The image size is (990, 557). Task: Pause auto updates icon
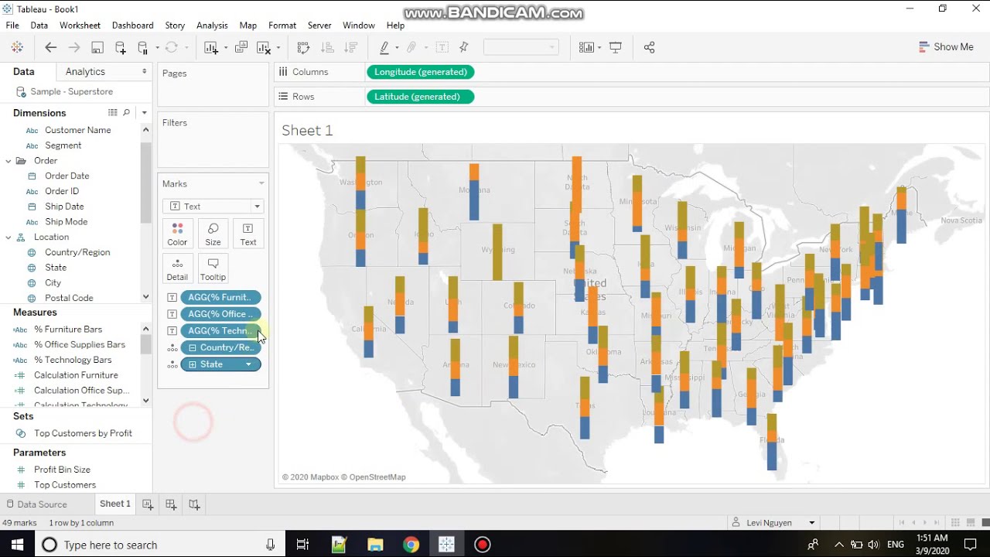click(143, 47)
